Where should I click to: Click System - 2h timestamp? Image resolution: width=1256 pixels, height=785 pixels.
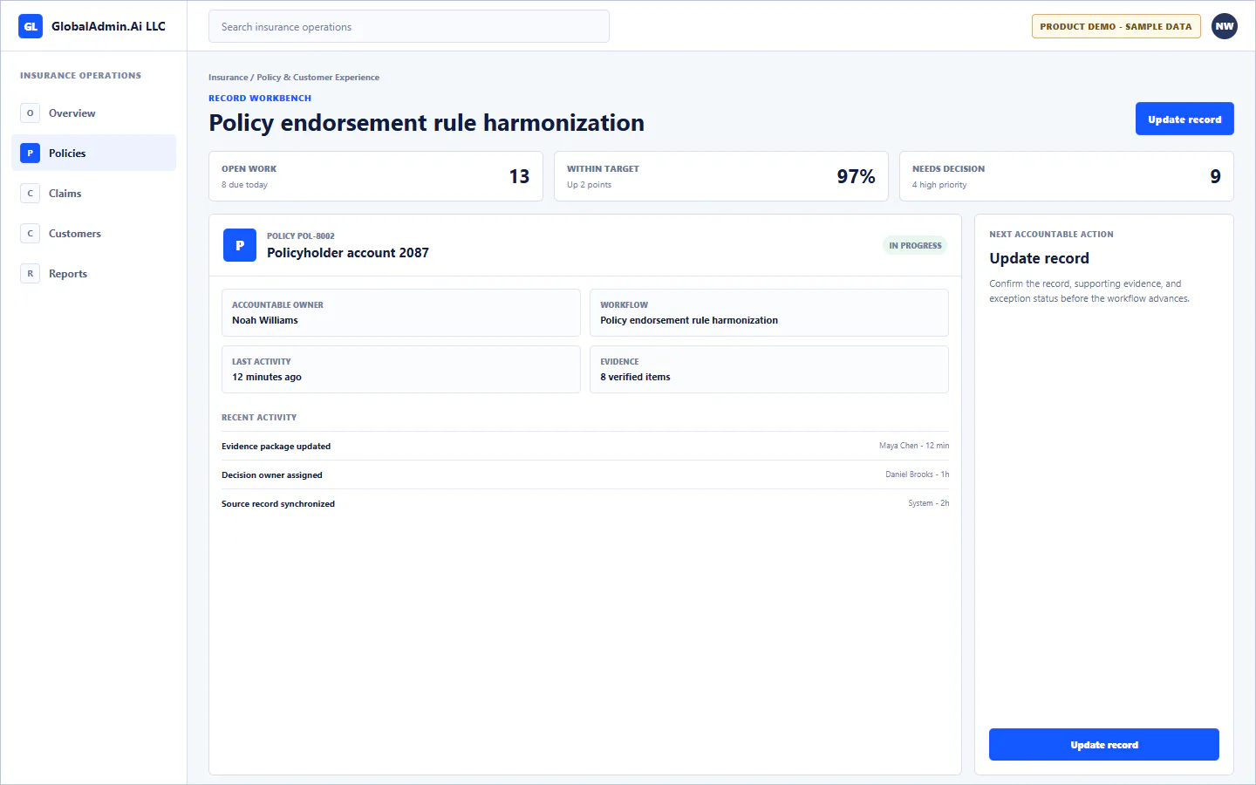tap(929, 503)
